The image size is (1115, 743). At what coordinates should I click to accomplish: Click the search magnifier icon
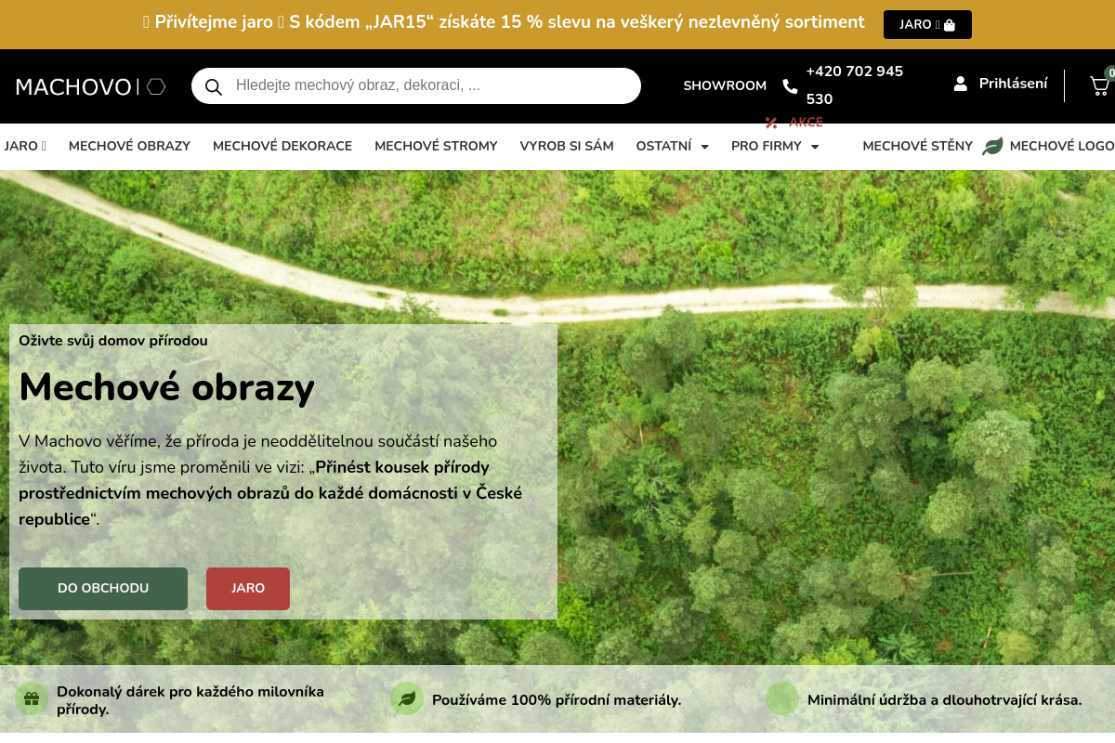(214, 86)
